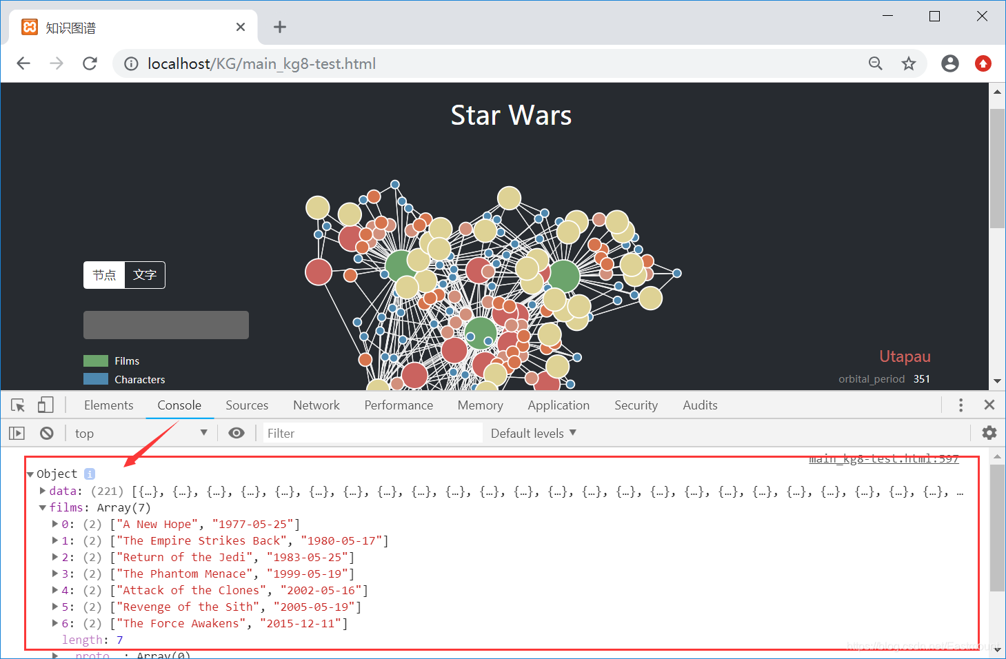Open DevTools more options menu
Viewport: 1006px width, 659px height.
click(960, 405)
